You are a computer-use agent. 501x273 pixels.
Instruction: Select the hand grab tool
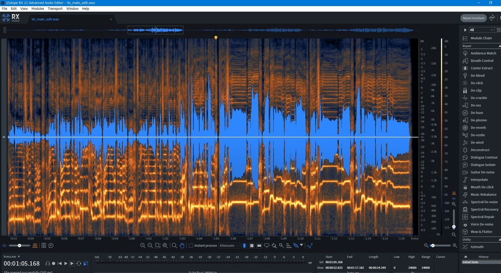182,245
